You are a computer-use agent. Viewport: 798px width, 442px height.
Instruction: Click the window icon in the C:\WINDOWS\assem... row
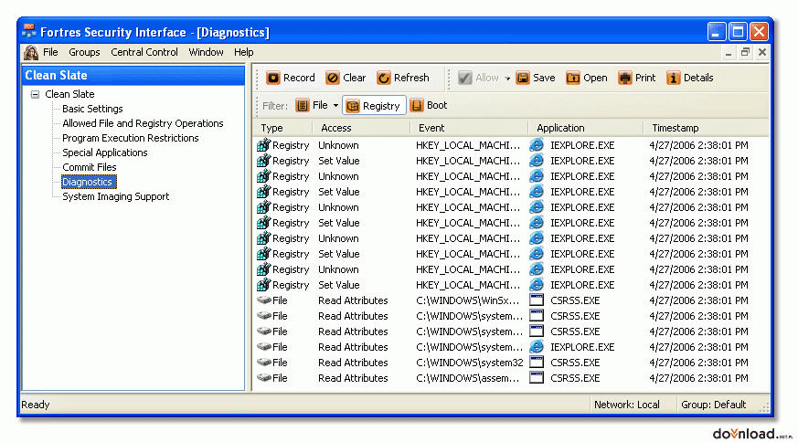click(x=537, y=377)
